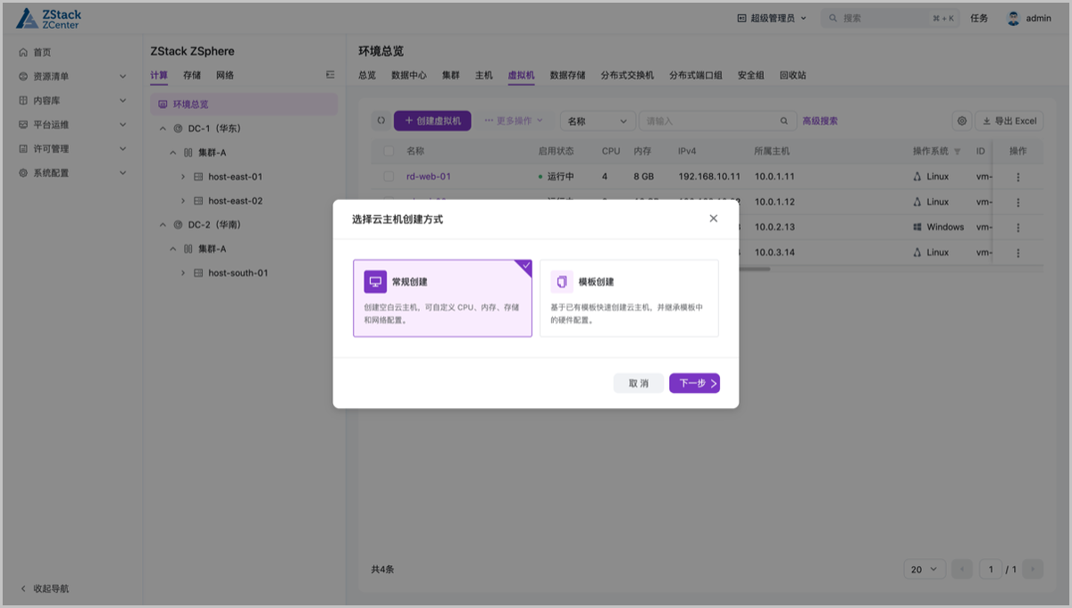Open actions menu for the 10.0.3.14 row
This screenshot has height=608, width=1072.
[x=1018, y=253]
